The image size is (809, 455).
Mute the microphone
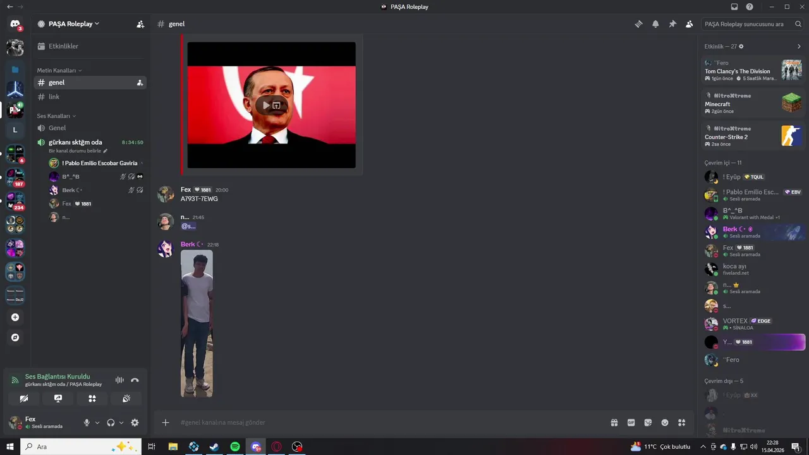pyautogui.click(x=87, y=423)
